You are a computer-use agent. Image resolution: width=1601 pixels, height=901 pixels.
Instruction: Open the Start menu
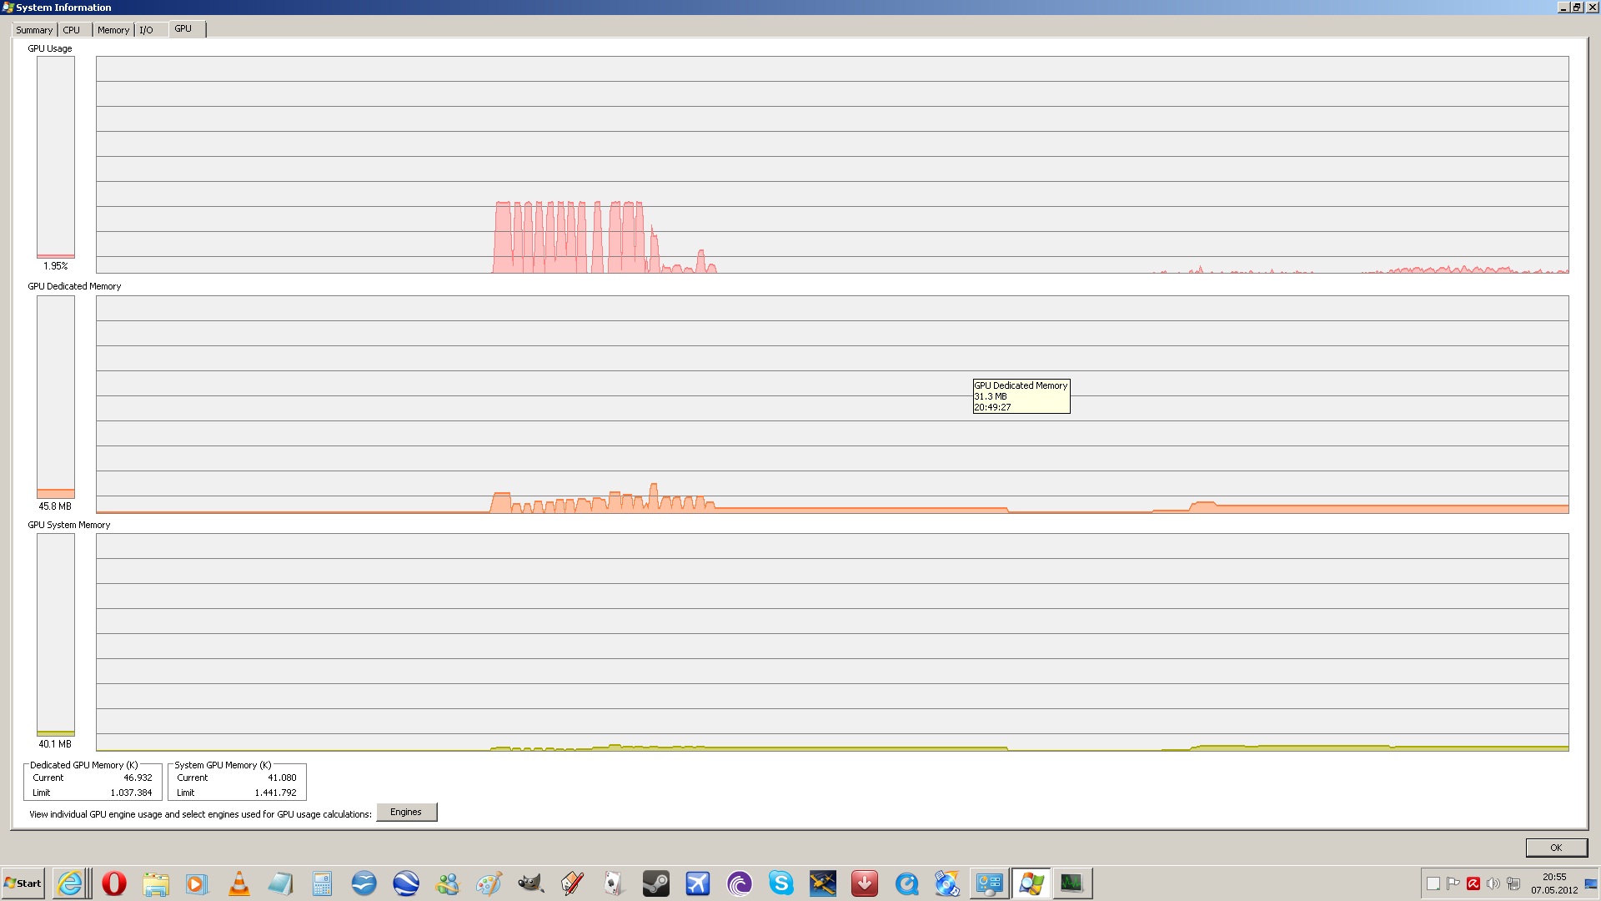coord(23,883)
